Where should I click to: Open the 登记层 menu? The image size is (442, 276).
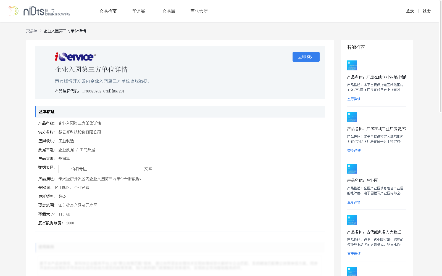point(138,11)
